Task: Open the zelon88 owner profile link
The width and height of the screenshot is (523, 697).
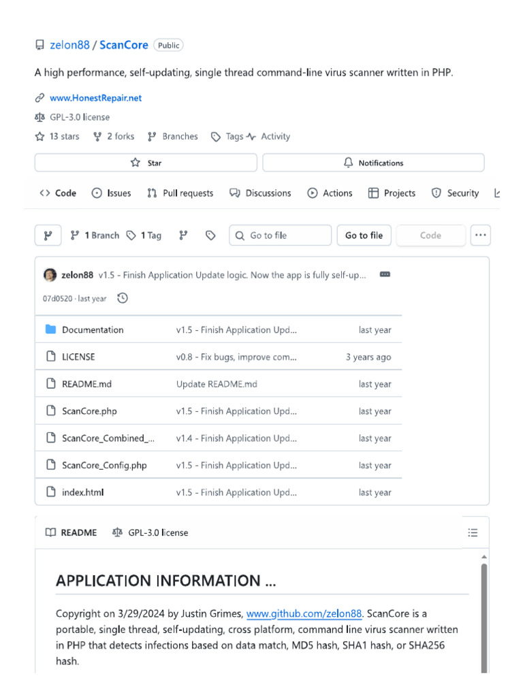Action: (70, 45)
